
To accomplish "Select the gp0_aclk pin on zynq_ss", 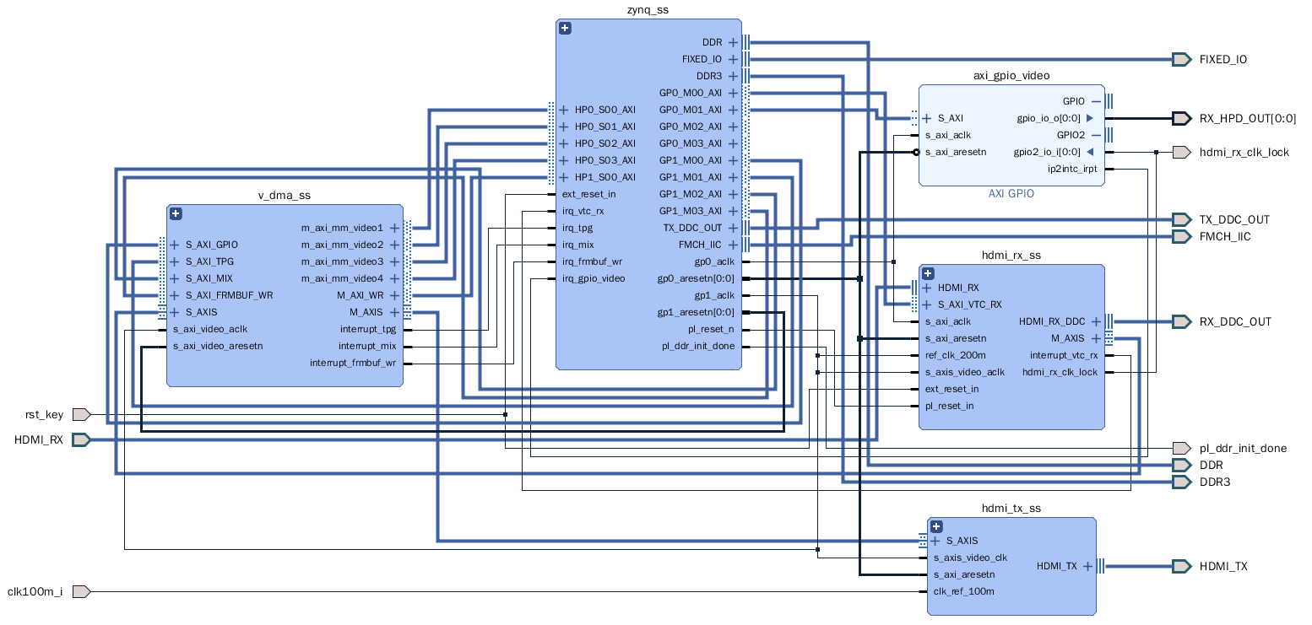I will tap(713, 261).
